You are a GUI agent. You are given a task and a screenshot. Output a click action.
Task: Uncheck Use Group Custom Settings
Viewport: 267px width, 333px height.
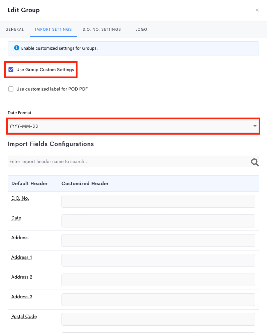tap(11, 69)
